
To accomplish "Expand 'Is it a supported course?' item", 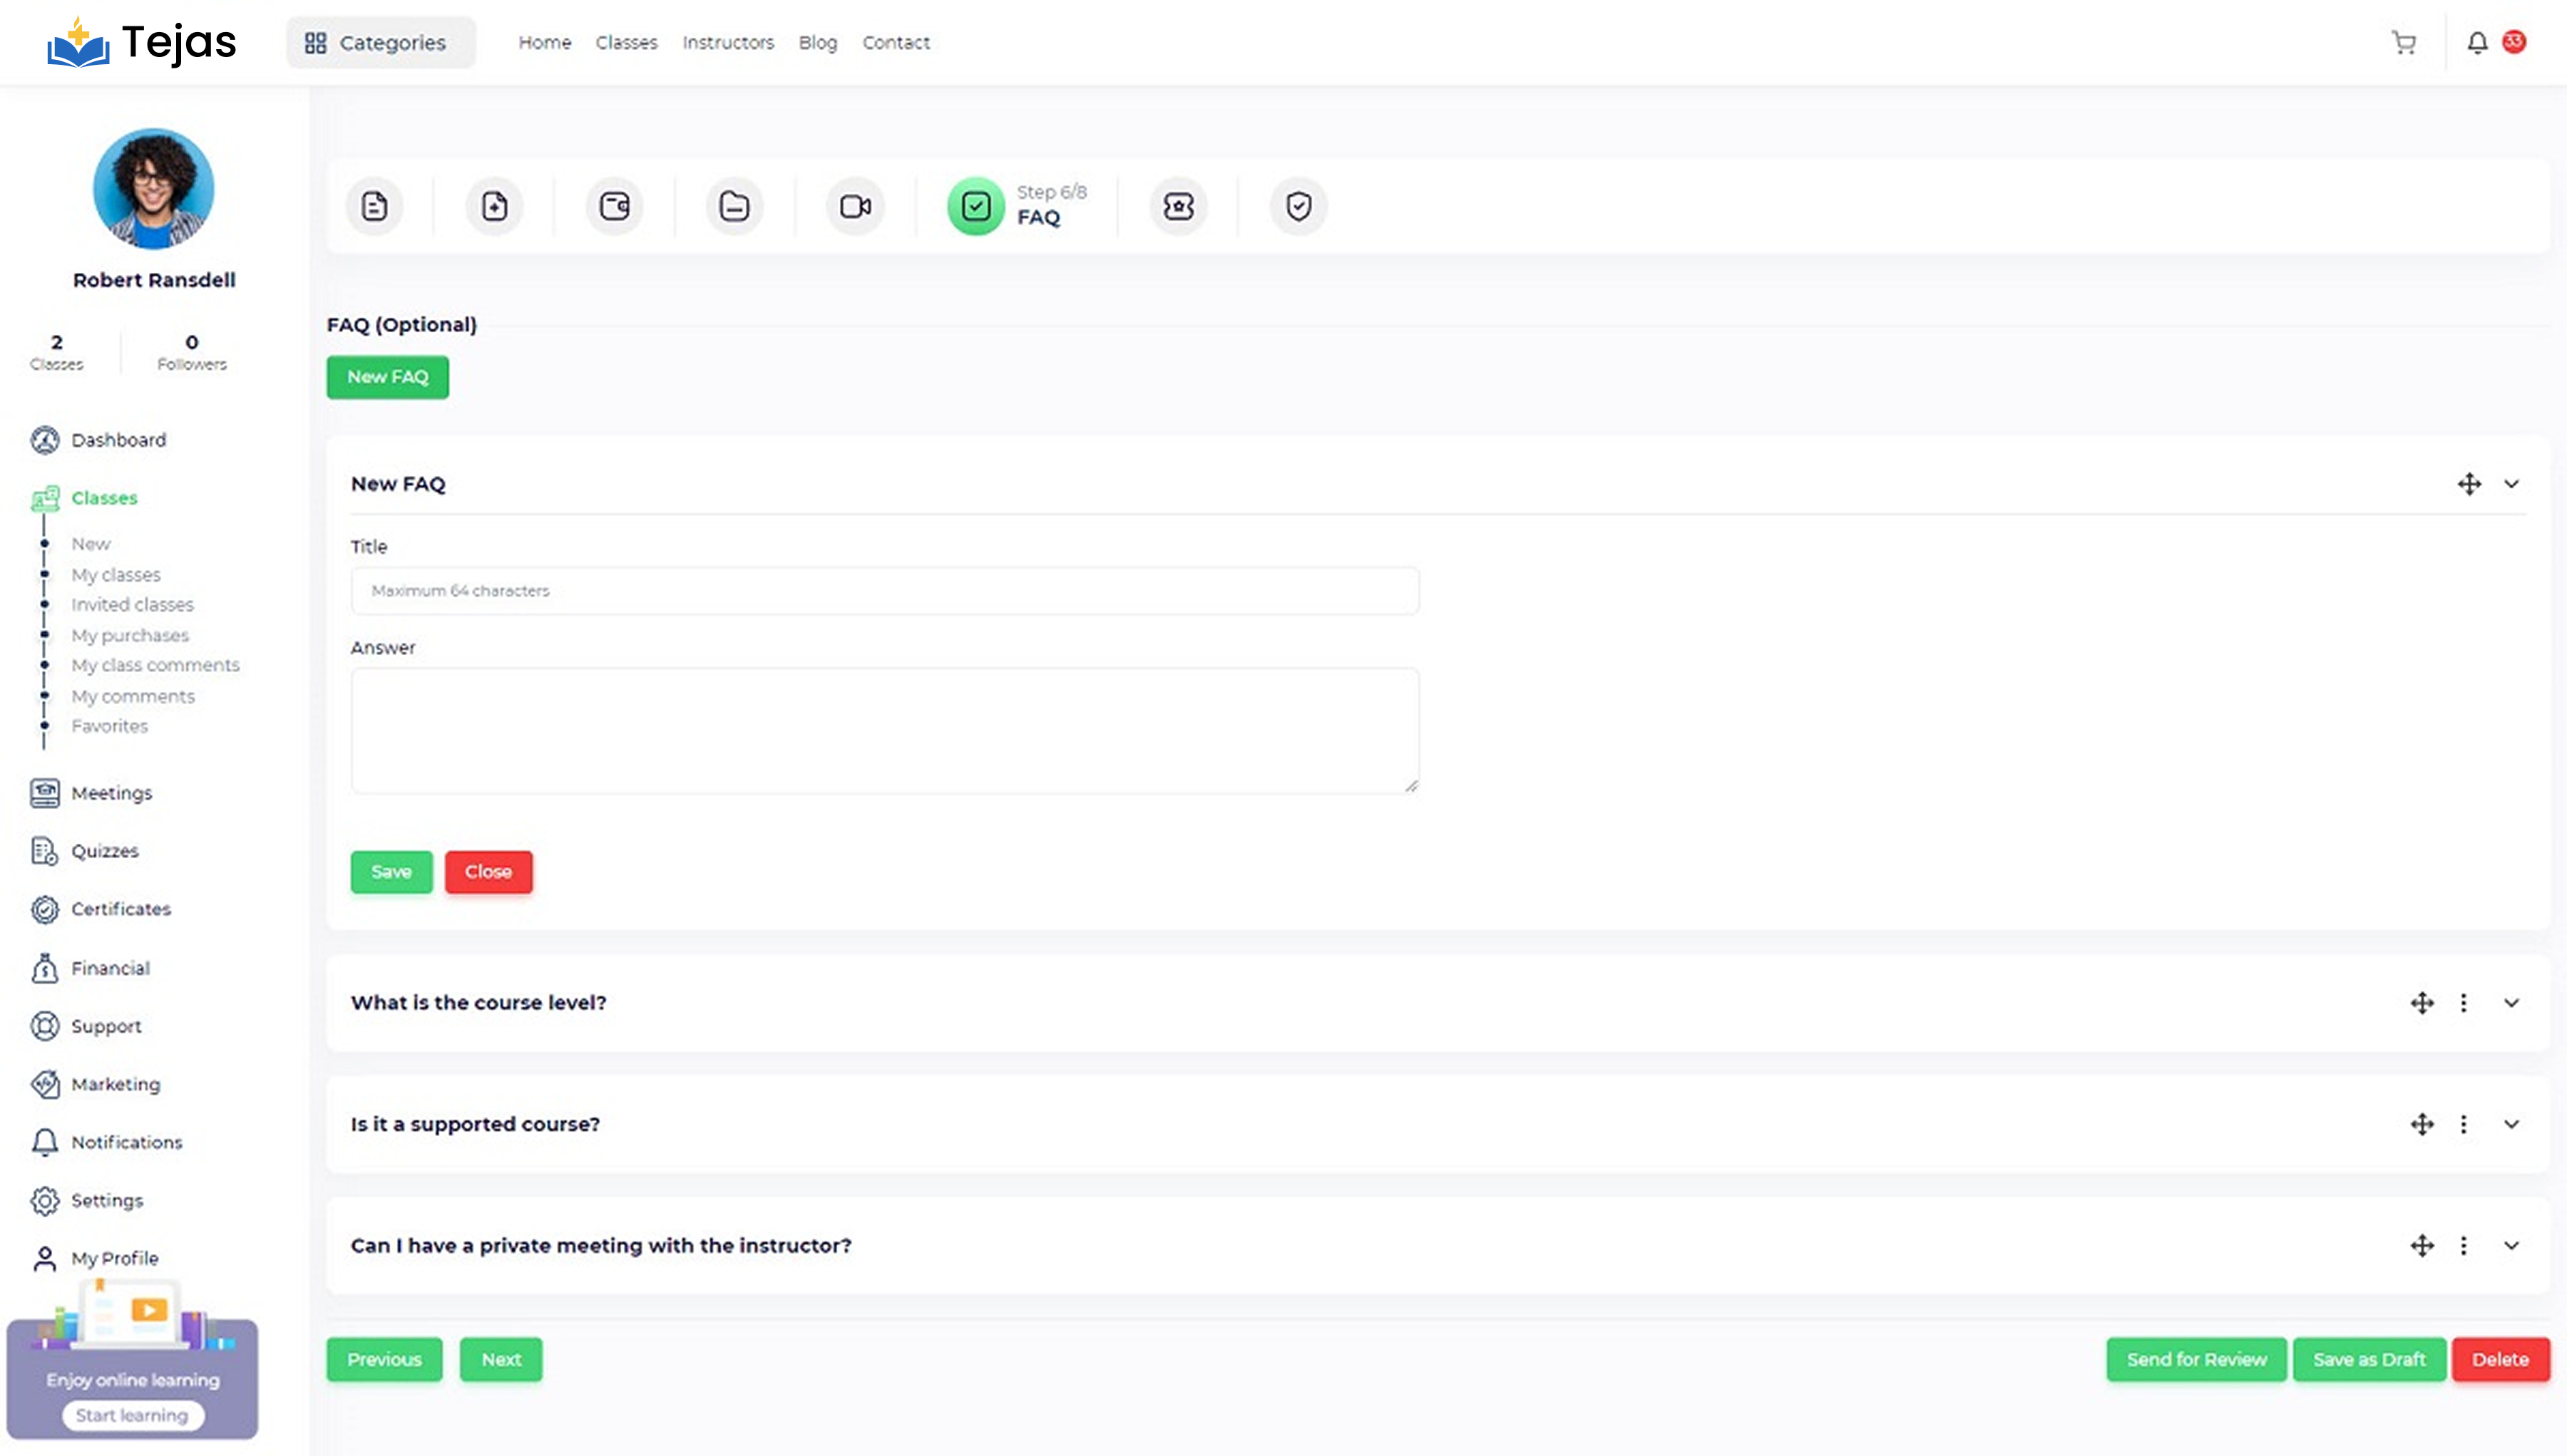I will [x=2511, y=1124].
